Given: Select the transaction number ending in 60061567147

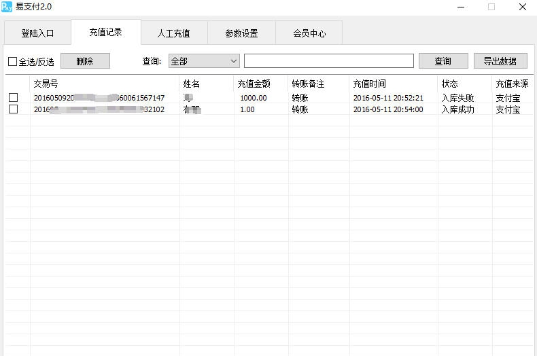Looking at the screenshot, I should pos(99,98).
